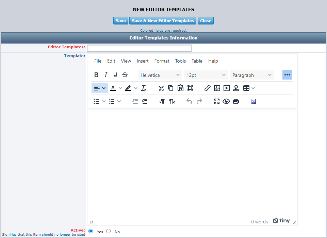This screenshot has height=238, width=327.
Task: Click the numbered list icon
Action: coord(112,102)
